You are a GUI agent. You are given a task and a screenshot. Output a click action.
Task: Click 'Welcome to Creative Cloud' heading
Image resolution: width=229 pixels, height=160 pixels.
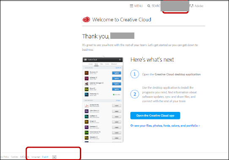coord(122,19)
